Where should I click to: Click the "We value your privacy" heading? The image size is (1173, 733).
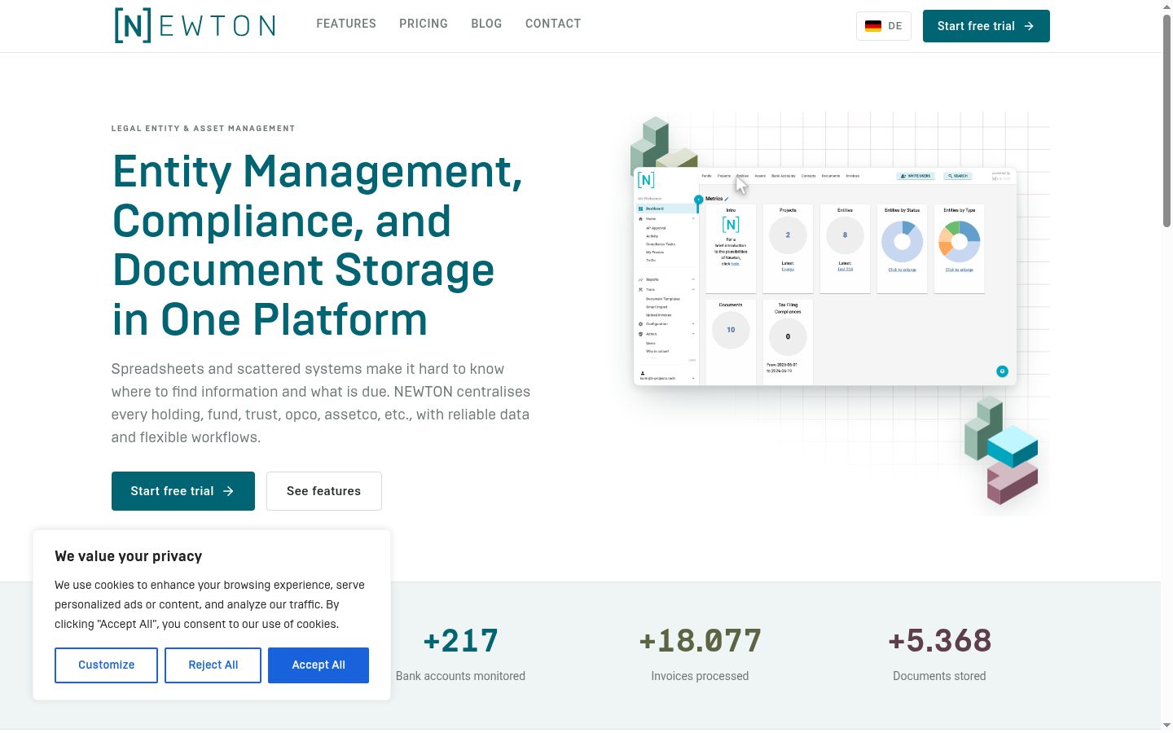tap(129, 556)
